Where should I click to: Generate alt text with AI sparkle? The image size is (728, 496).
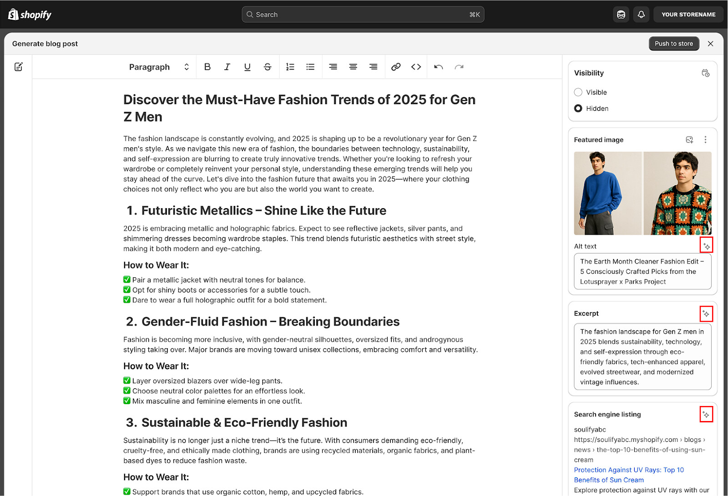706,245
